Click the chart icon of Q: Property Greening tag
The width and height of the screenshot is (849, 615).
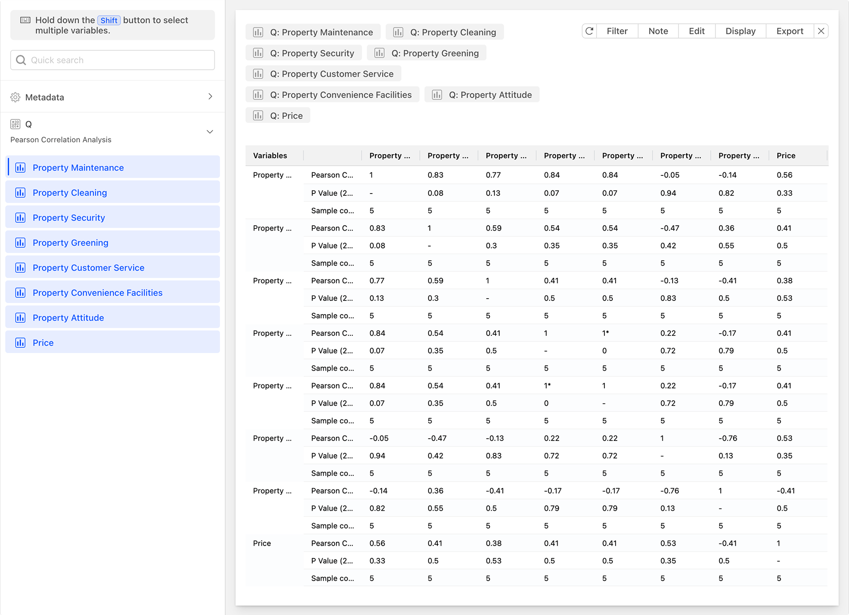(379, 53)
